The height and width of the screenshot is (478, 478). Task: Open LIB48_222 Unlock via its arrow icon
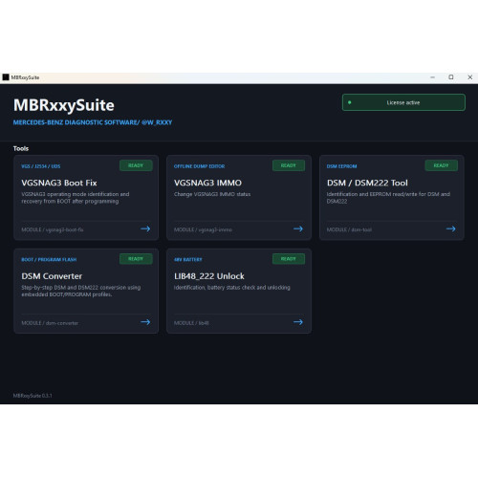[298, 322]
